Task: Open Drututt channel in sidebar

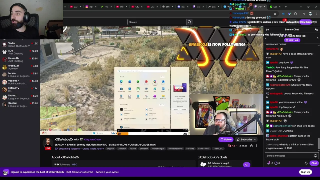Action: click(20, 97)
